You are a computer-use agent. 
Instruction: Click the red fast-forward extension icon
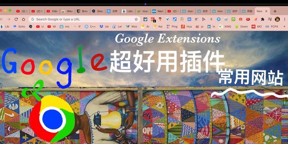pyautogui.click(x=248, y=19)
